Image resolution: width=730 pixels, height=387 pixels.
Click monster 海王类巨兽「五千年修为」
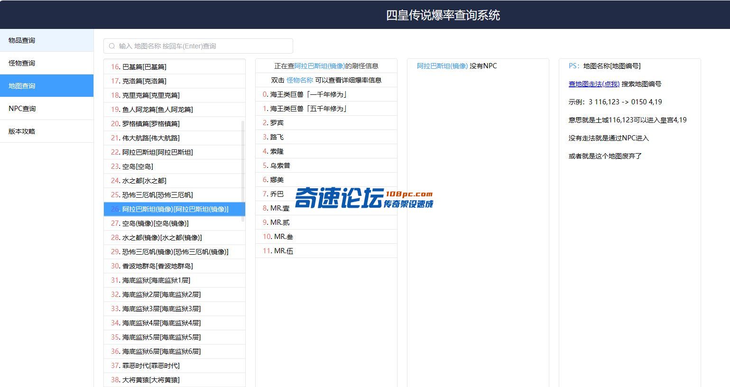(326, 109)
